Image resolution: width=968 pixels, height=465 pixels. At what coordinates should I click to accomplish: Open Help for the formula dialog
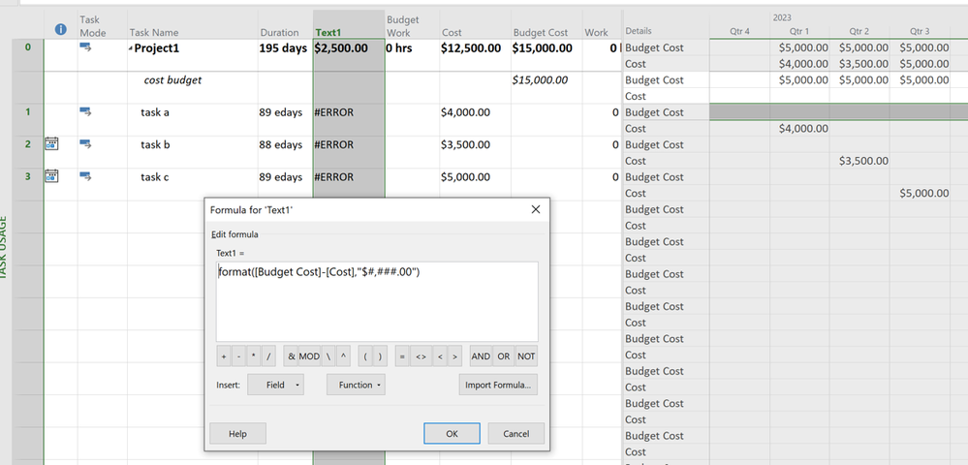237,433
